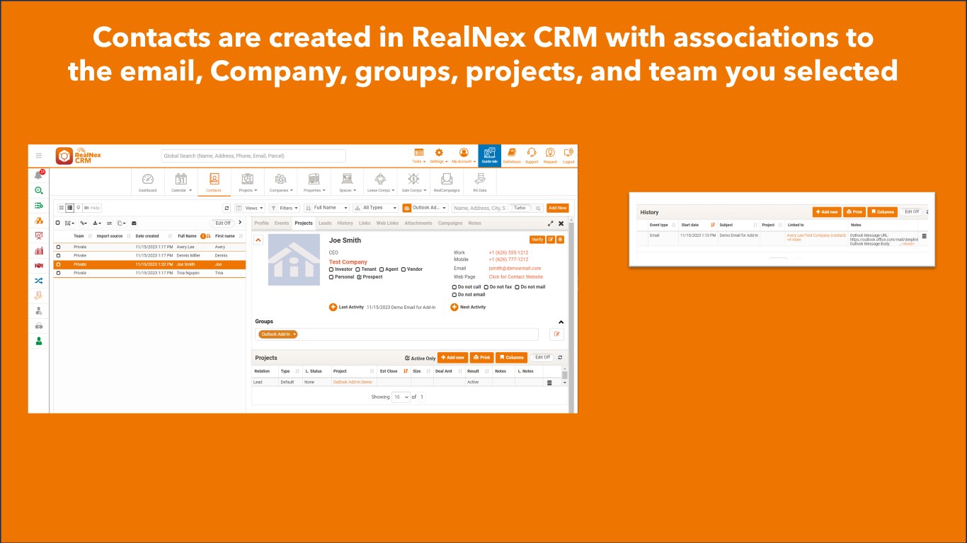Check the Tenant checkbox
Screen dimensions: 967x543
pyautogui.click(x=357, y=269)
